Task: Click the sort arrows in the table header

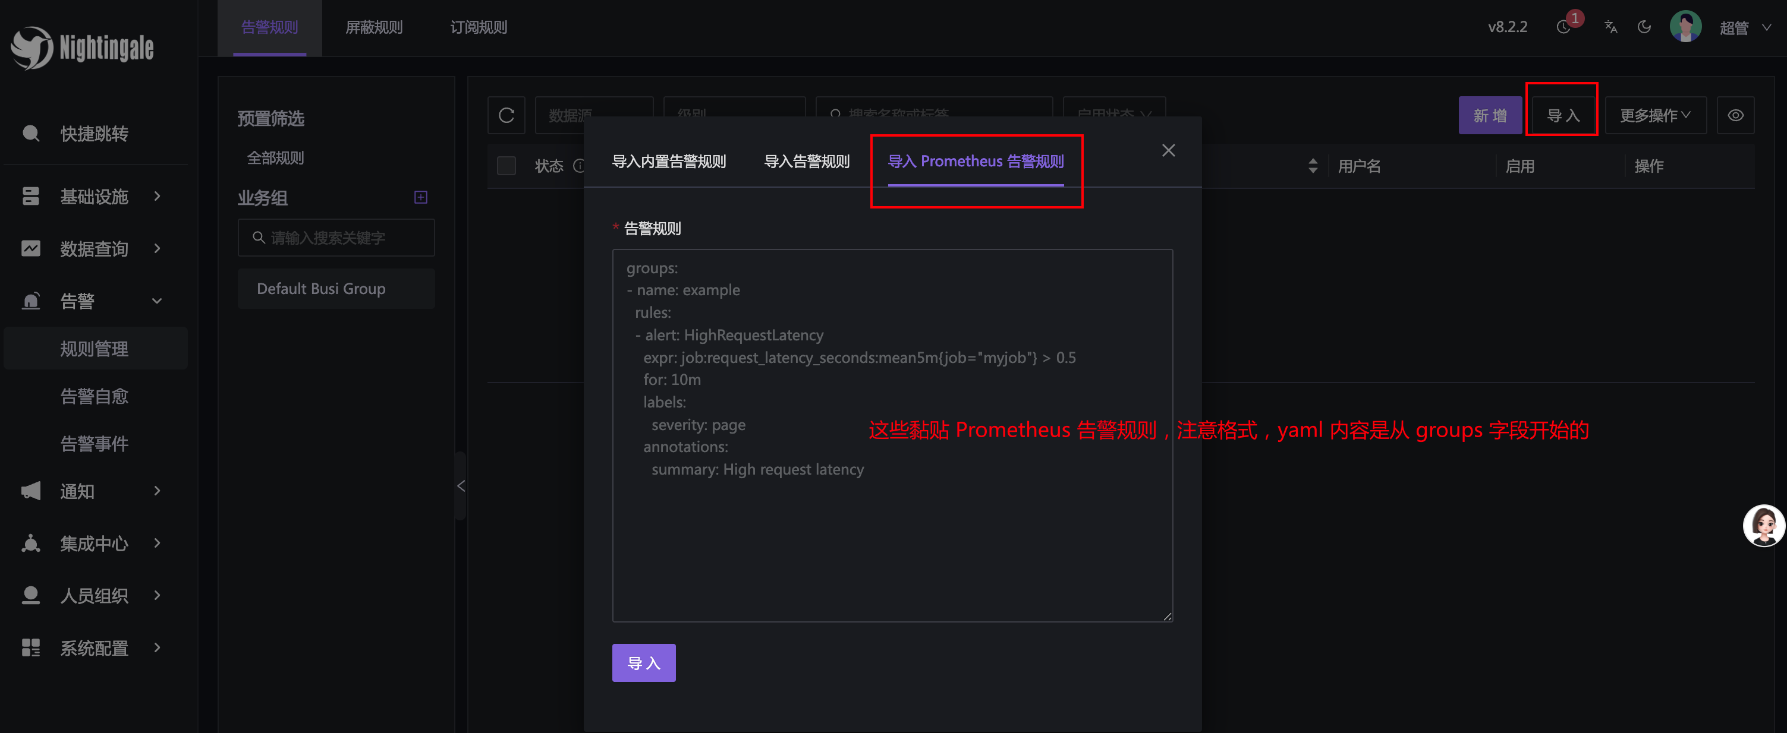Action: [1313, 166]
